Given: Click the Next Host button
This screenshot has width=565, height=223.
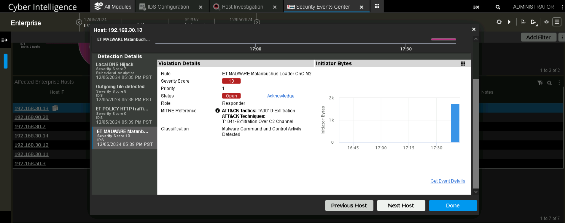Looking at the screenshot, I should pyautogui.click(x=401, y=206).
